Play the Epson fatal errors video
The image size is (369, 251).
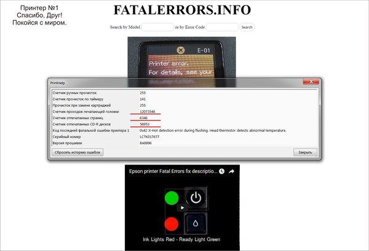point(182,208)
